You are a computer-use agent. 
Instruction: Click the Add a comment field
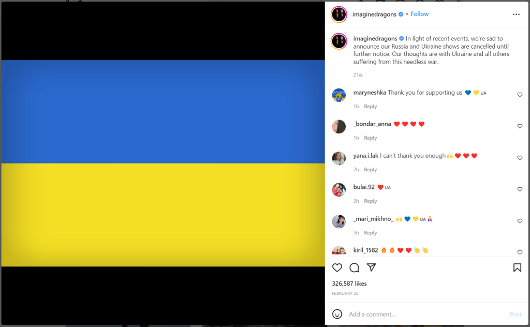tap(426, 314)
